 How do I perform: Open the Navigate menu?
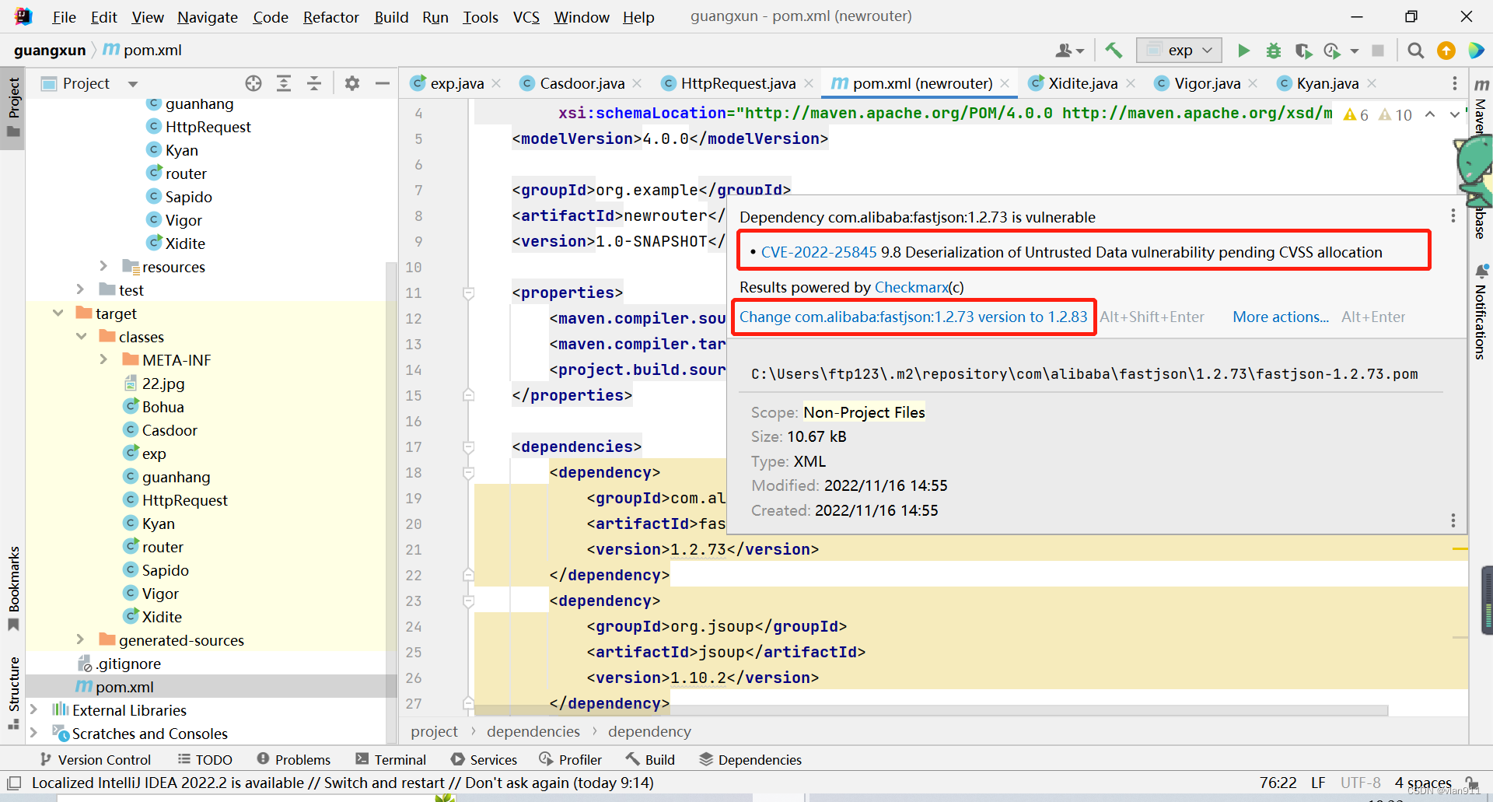[x=208, y=17]
